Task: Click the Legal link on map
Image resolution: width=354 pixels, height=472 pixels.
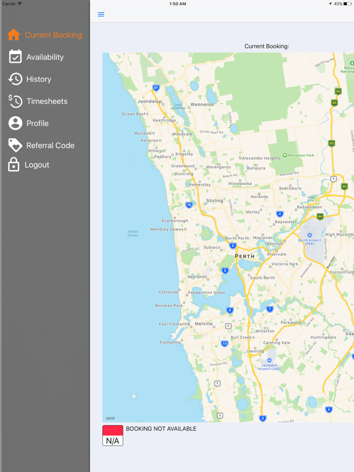Action: click(x=110, y=418)
